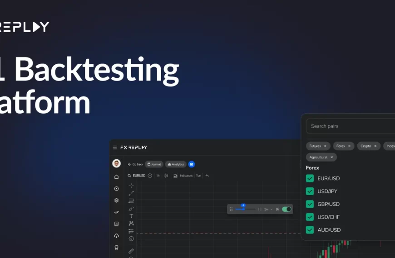Remove the Agricultural filter chip
Screen dimensions: 395x258
tap(332, 157)
